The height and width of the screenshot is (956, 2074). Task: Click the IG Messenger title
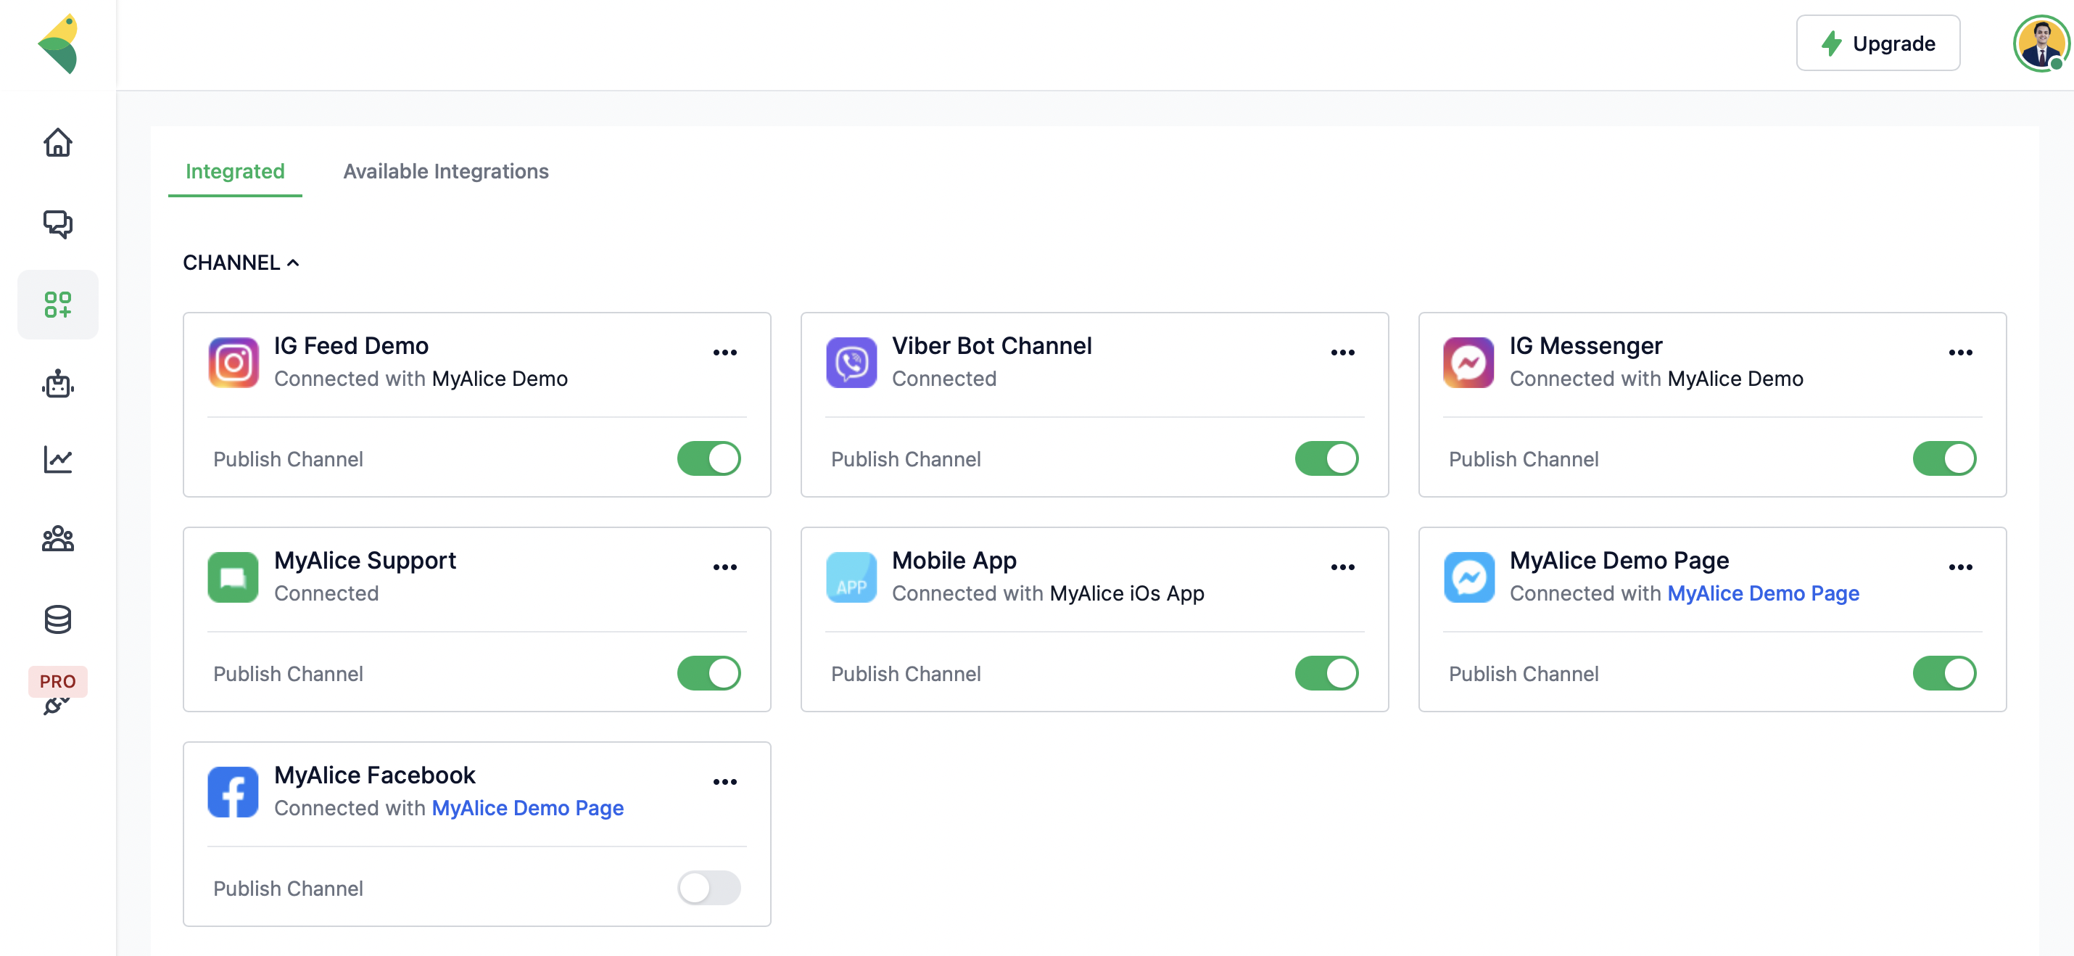1585,345
